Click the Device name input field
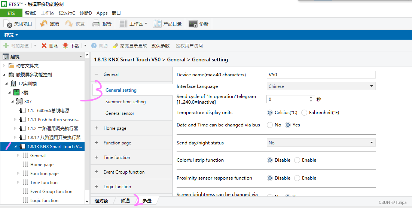 click(x=321, y=74)
